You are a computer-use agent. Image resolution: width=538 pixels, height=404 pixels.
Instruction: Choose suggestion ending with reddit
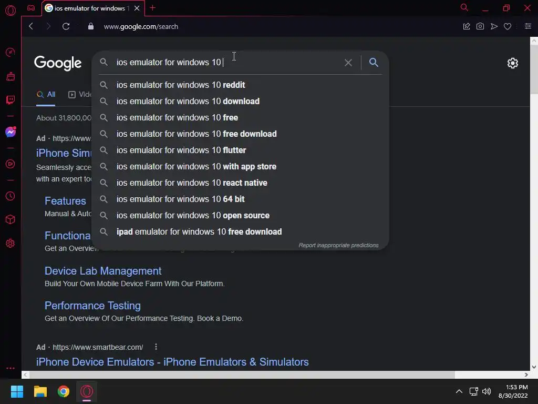tap(240, 85)
